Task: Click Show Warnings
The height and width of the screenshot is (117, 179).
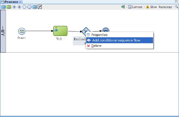Action: point(159,7)
